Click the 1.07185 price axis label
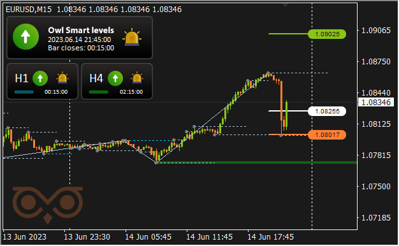 click(376, 218)
